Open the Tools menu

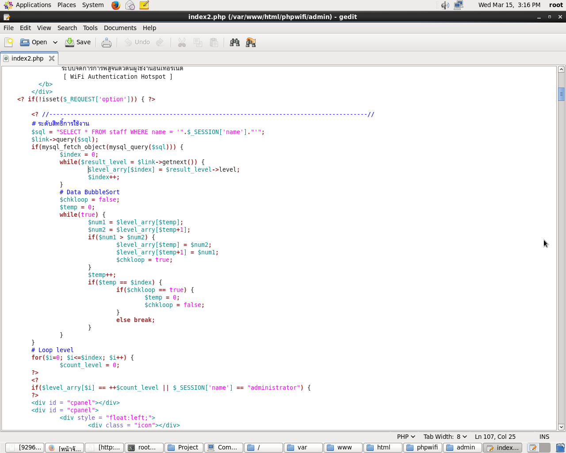90,27
